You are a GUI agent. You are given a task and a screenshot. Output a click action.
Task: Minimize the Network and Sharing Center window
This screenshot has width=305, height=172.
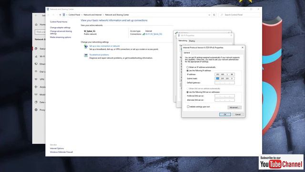coord(244,9)
